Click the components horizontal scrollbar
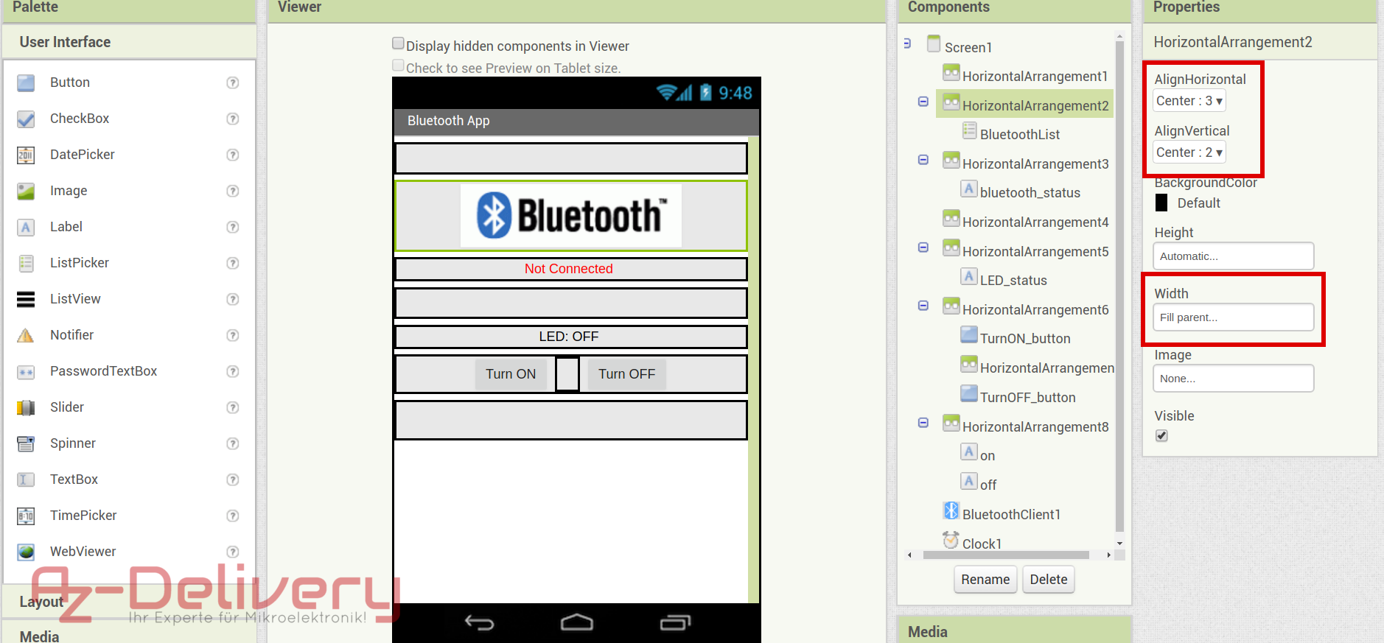 click(1006, 555)
